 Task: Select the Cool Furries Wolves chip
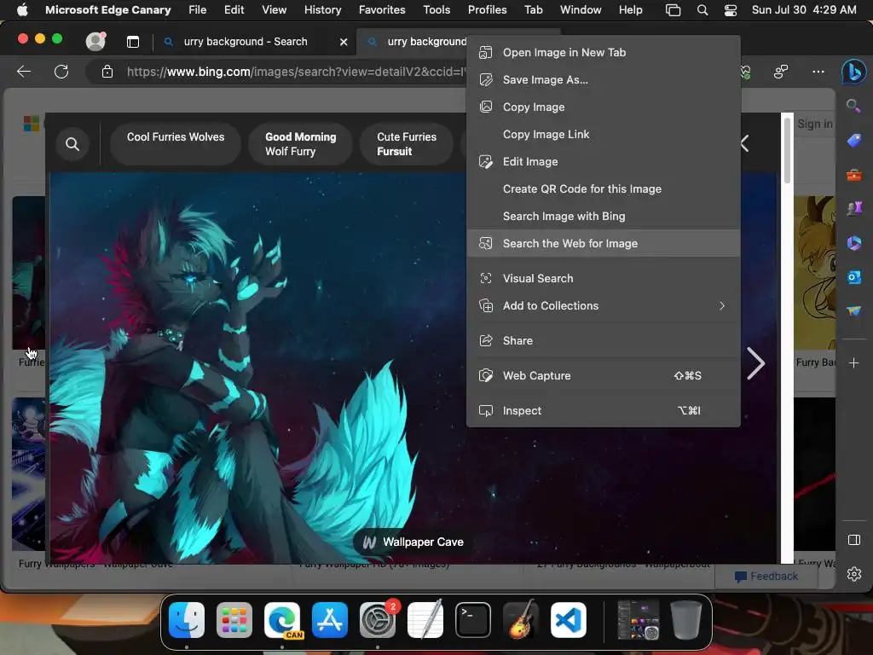coord(176,144)
